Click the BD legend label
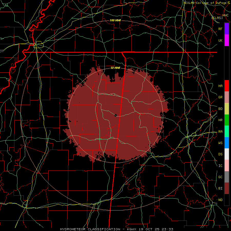 pyautogui.click(x=220, y=109)
